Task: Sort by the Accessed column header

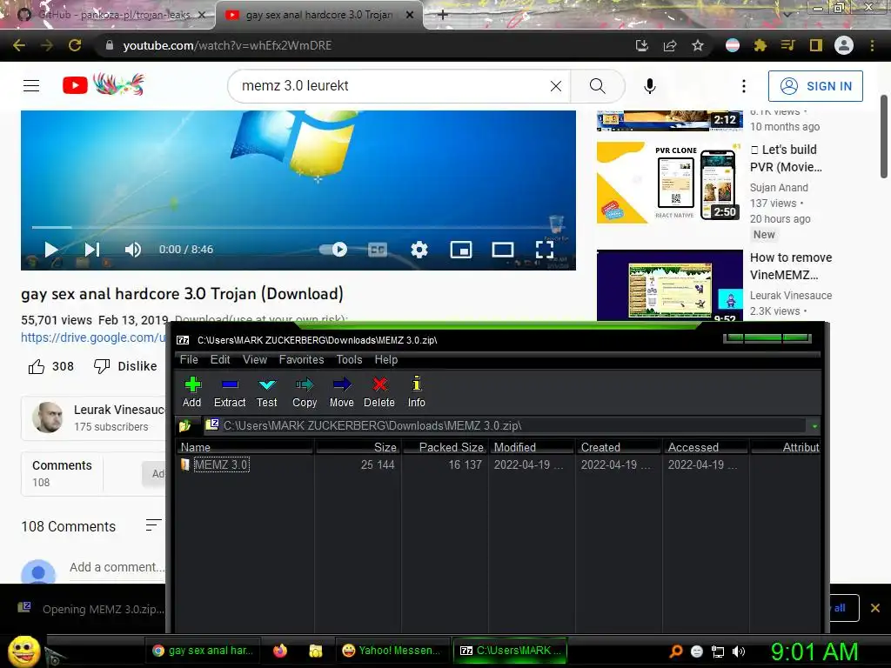Action: tap(707, 447)
